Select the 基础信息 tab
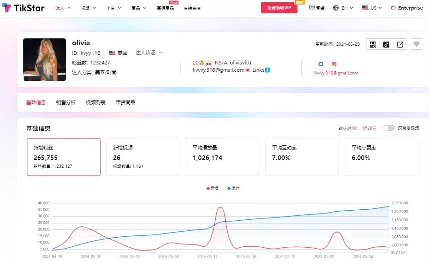 36,102
